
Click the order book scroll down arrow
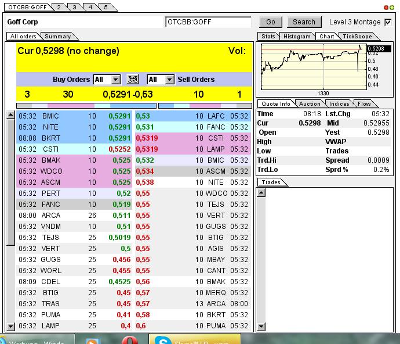pos(10,326)
